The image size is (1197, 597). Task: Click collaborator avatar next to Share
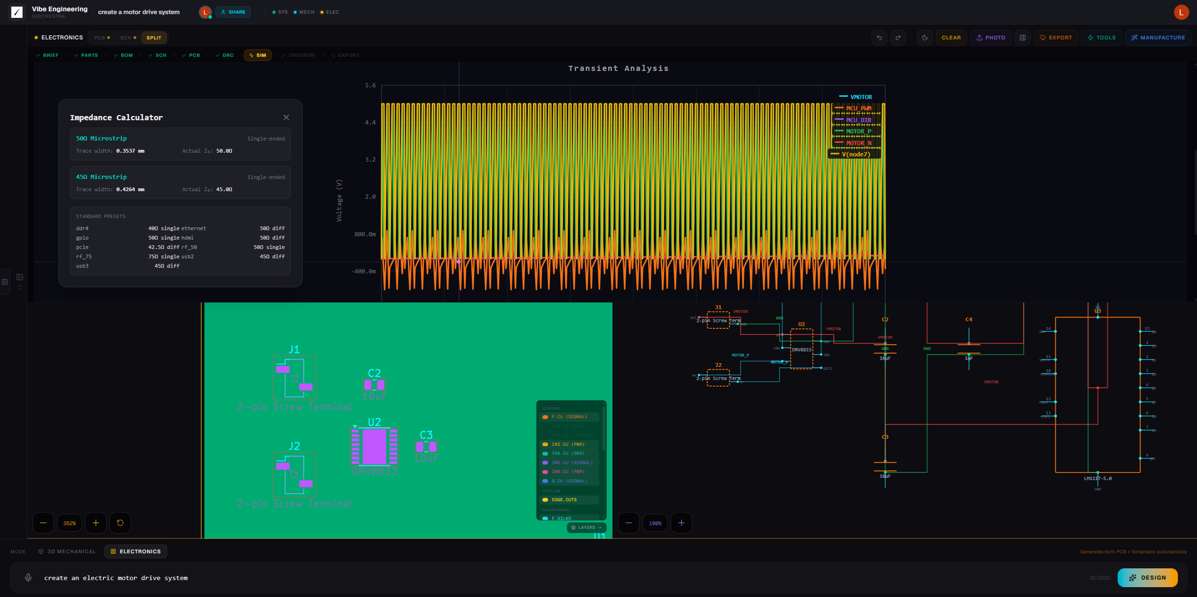point(205,12)
